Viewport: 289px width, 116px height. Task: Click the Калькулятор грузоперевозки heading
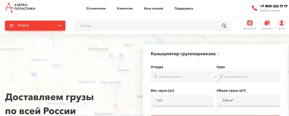click(x=183, y=54)
